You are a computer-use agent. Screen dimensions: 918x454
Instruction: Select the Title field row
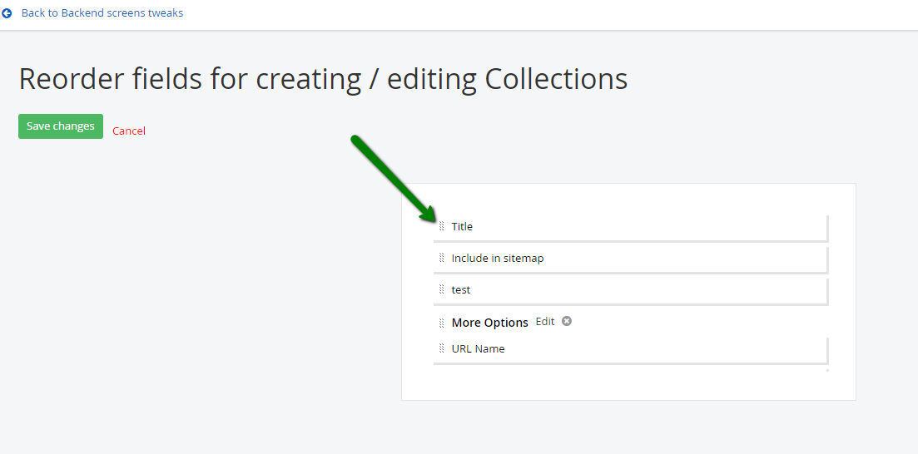tap(631, 228)
